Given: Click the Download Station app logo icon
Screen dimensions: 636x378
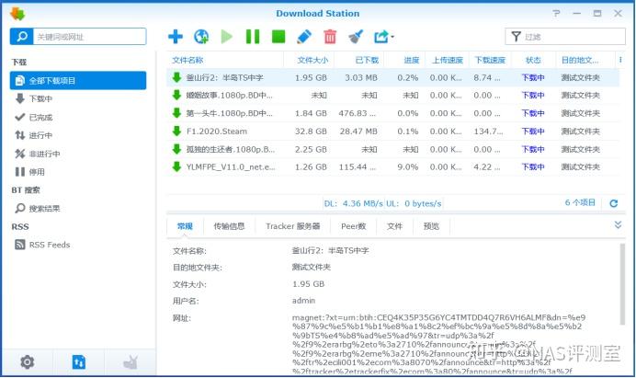Looking at the screenshot, I should coord(17,14).
